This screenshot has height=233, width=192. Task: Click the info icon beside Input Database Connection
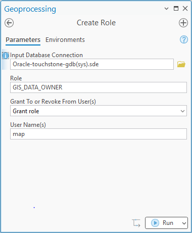click(6, 56)
